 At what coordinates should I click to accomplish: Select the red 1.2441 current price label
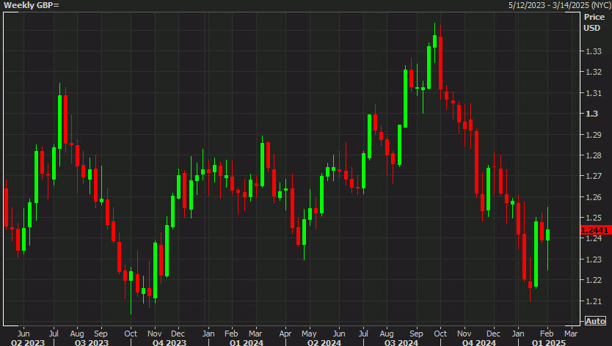tap(594, 230)
